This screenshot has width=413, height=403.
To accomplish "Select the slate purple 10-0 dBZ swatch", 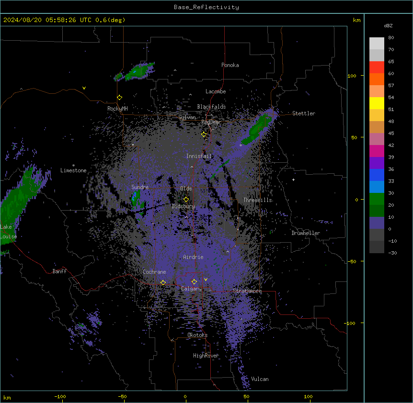I will pos(377,223).
